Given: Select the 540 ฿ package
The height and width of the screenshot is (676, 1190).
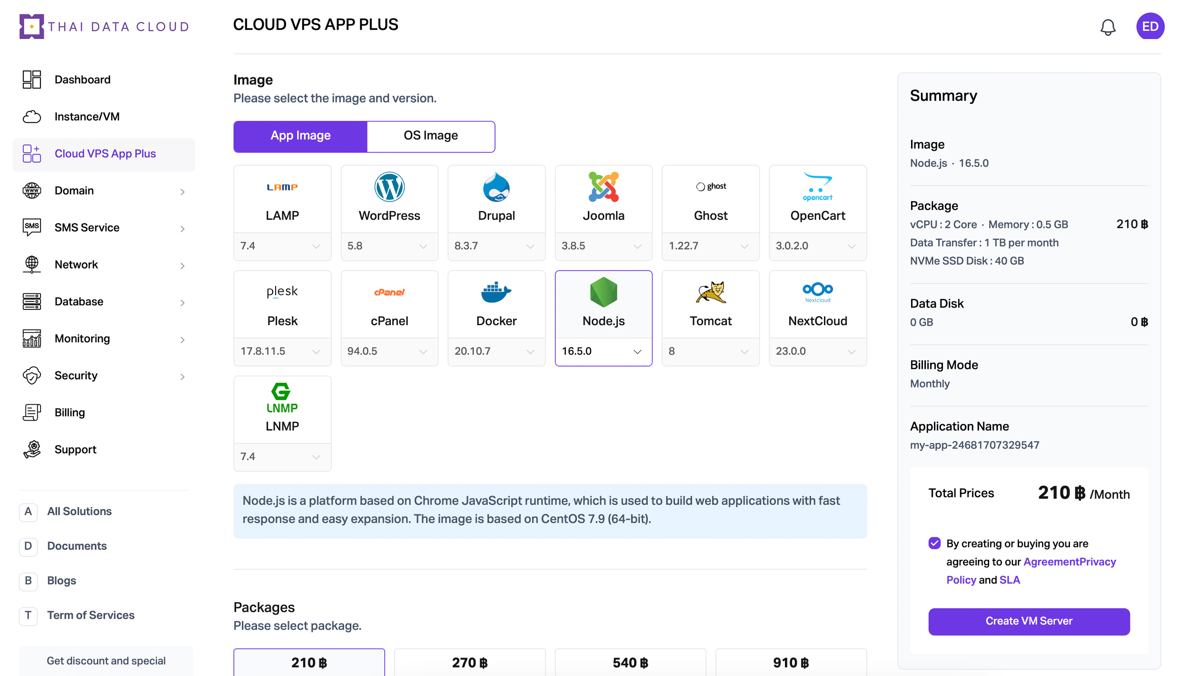Looking at the screenshot, I should [630, 662].
